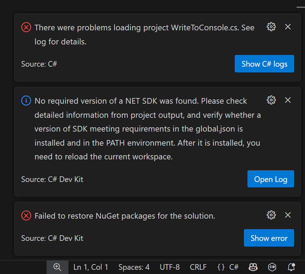Viewport: 305px width, 274px height.
Task: Go to line via Ln 1, Col 1
Action: pos(91,267)
